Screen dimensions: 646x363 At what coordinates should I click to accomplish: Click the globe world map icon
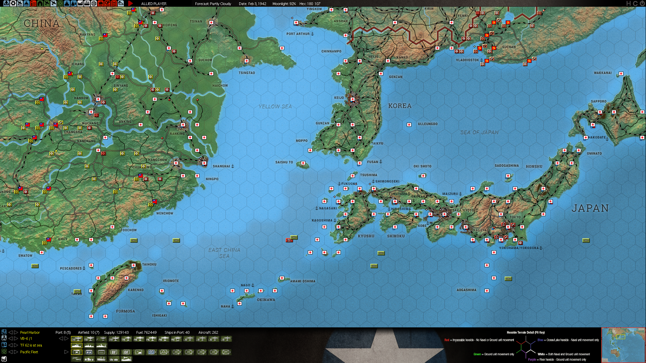tap(94, 3)
